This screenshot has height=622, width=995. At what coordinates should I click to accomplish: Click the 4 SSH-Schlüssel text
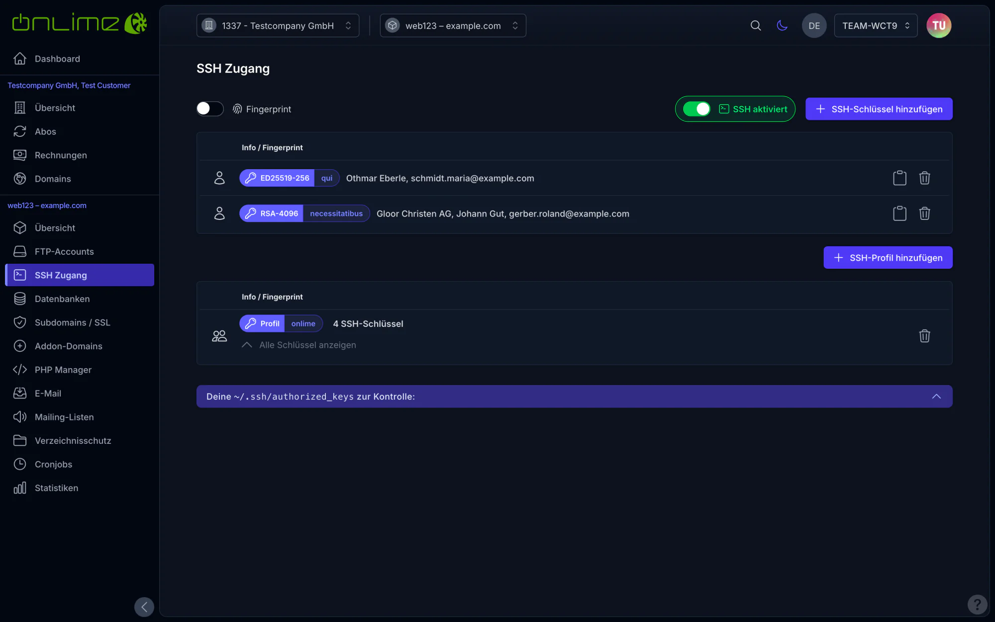(x=368, y=323)
